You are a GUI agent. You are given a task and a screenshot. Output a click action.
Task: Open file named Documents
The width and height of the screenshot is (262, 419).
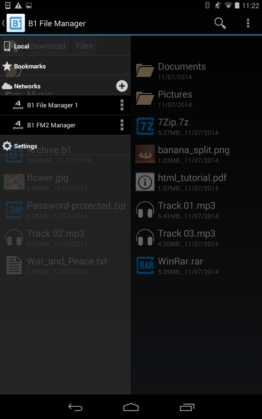(x=182, y=66)
